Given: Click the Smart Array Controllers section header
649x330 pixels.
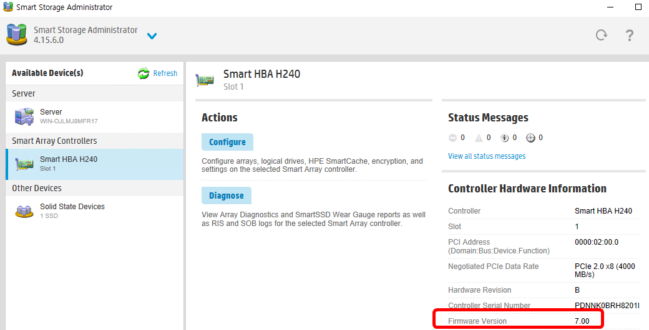Looking at the screenshot, I should click(95, 141).
